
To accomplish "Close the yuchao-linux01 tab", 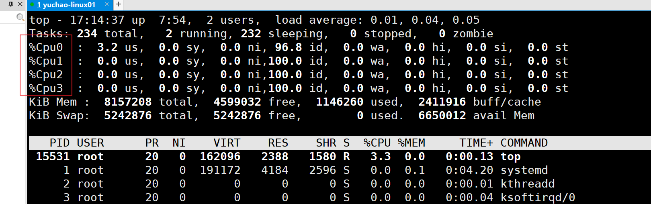I will [x=106, y=4].
